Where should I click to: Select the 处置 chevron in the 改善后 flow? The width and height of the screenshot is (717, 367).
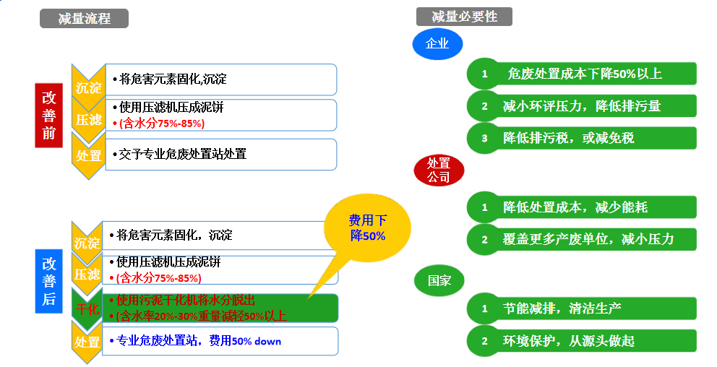coord(87,342)
